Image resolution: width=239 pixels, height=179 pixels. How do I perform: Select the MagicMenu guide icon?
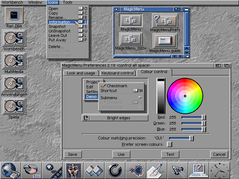[165, 41]
